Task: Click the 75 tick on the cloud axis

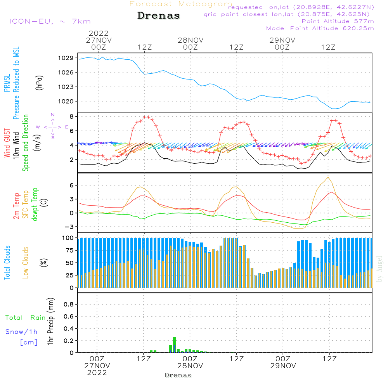Action: [x=70, y=250]
